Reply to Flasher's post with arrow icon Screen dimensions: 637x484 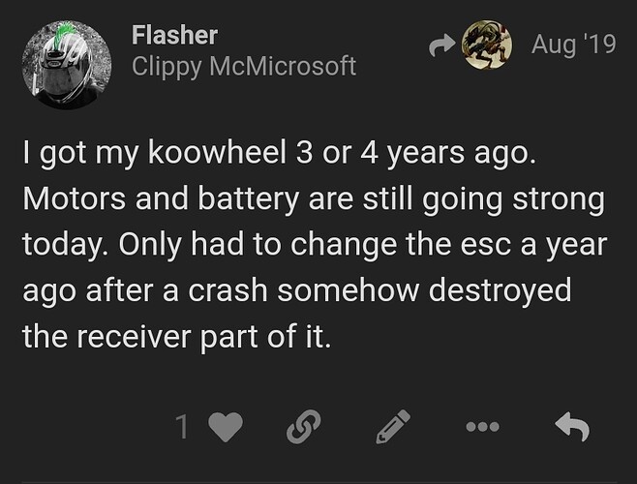pyautogui.click(x=571, y=426)
